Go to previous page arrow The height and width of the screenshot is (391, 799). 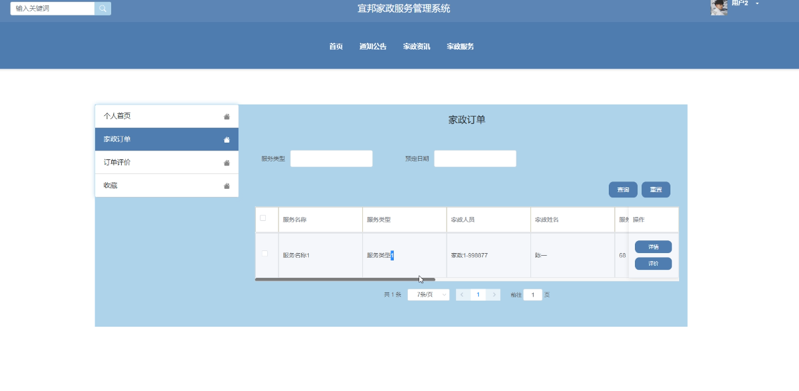(x=463, y=295)
